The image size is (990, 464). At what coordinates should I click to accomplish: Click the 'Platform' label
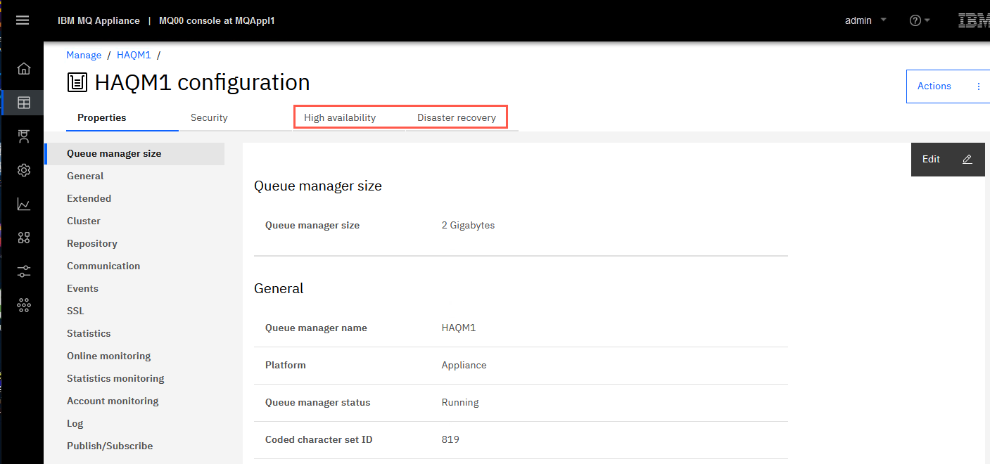point(285,365)
